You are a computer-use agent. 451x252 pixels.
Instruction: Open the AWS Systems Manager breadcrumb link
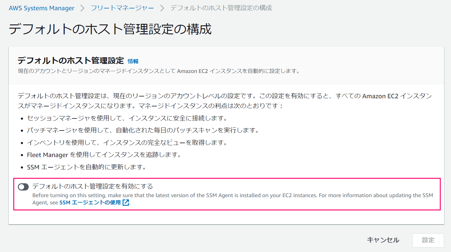click(x=42, y=8)
